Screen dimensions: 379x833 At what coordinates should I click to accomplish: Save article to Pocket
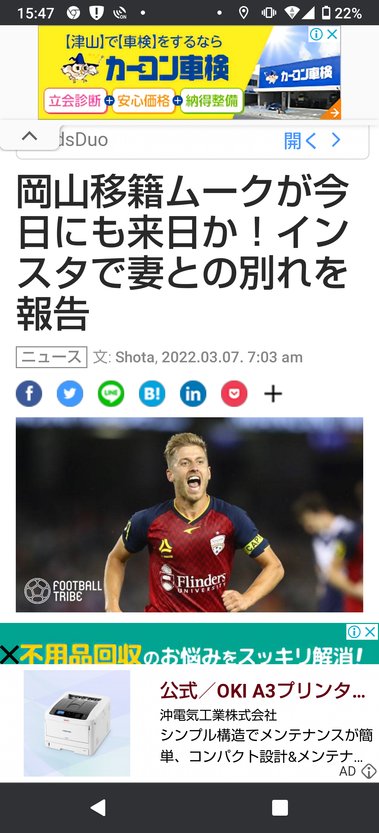click(x=234, y=394)
